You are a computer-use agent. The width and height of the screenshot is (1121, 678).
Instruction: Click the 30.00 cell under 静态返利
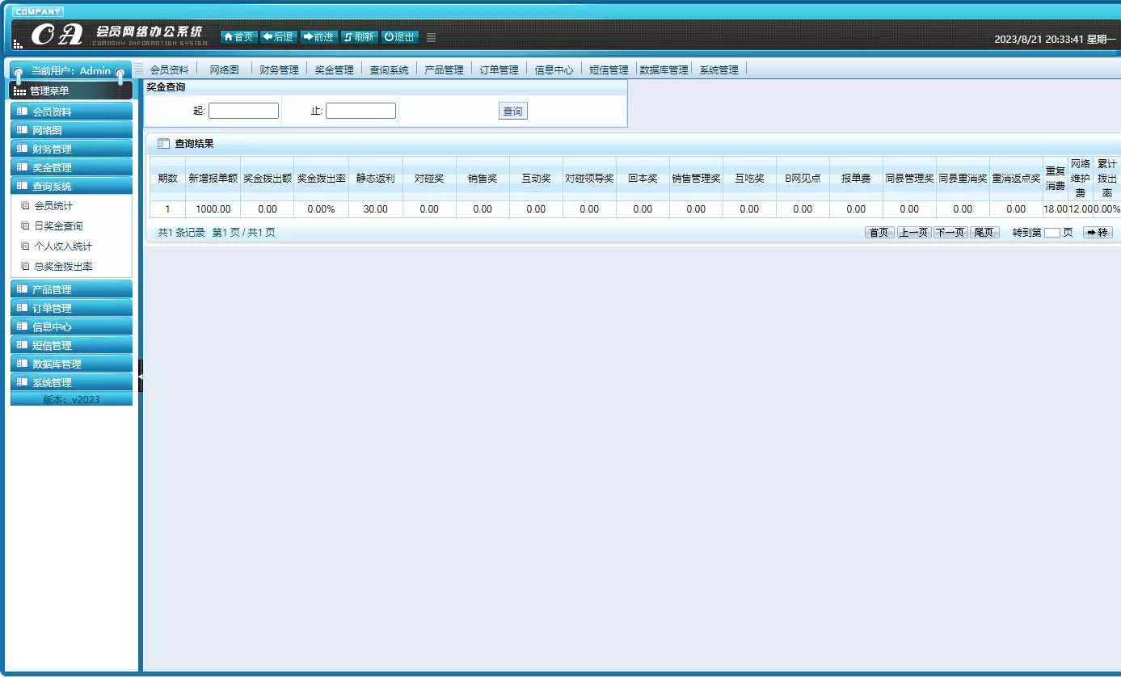point(376,209)
